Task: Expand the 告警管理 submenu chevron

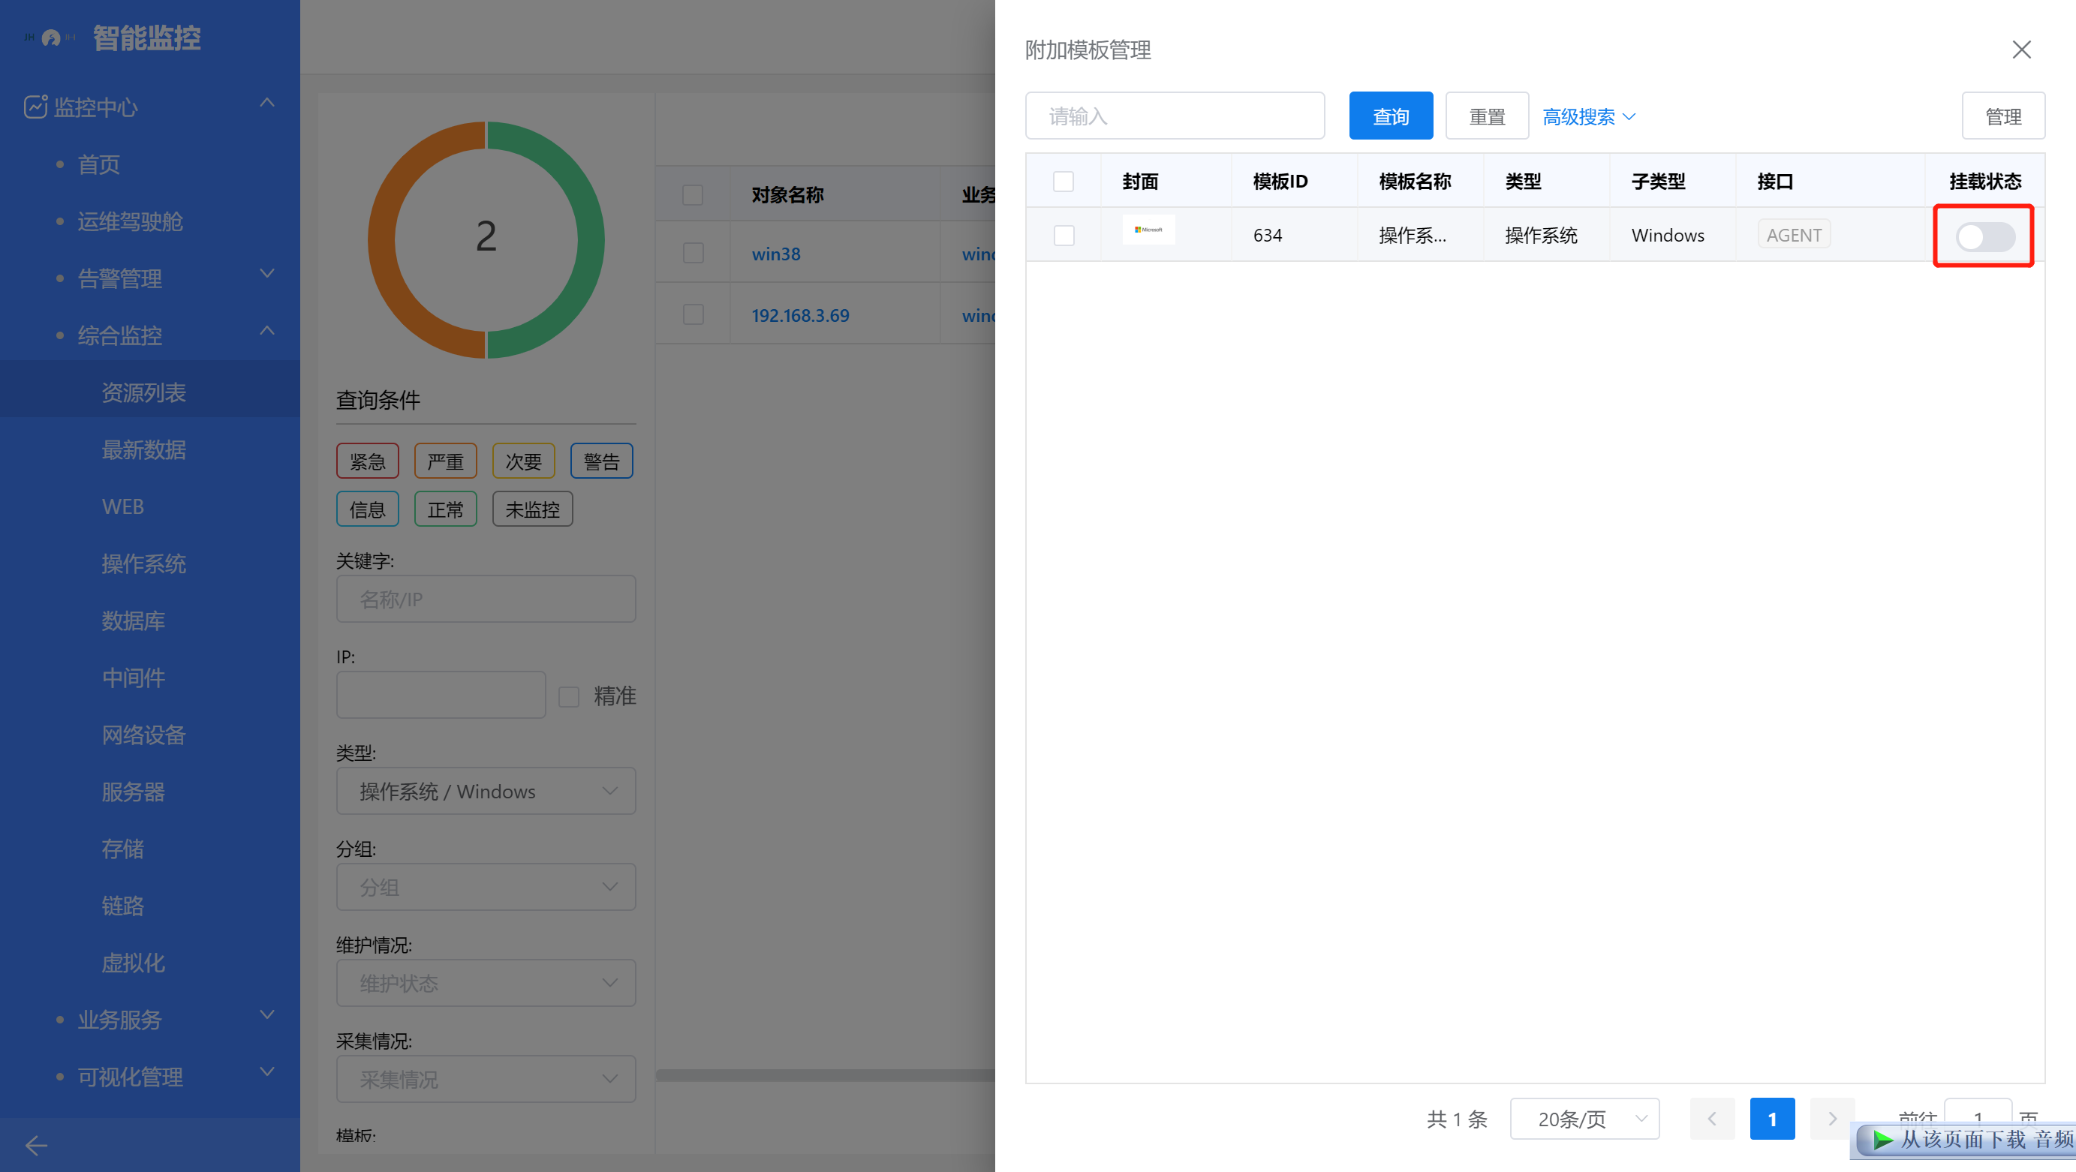Action: (267, 274)
